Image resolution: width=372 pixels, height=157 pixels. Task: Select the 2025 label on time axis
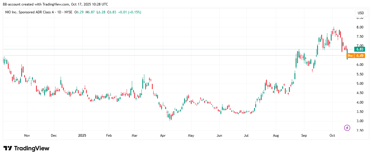(82, 135)
